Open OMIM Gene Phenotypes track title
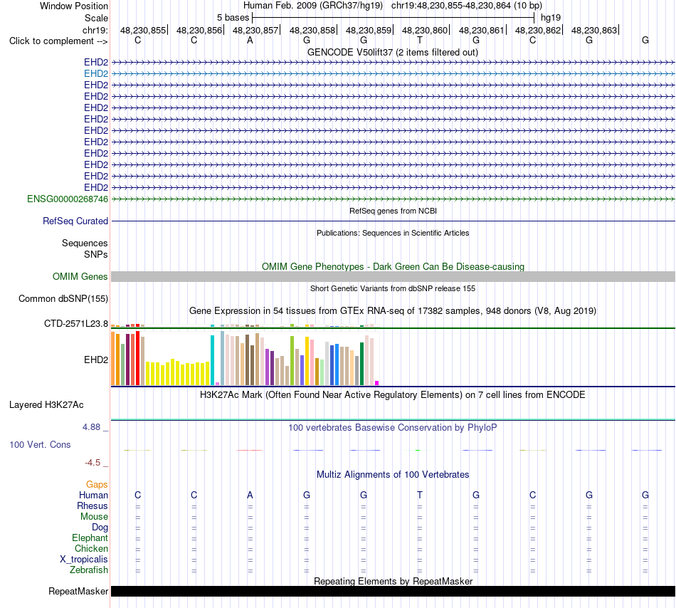Screen dimensions: 676x608 point(393,266)
